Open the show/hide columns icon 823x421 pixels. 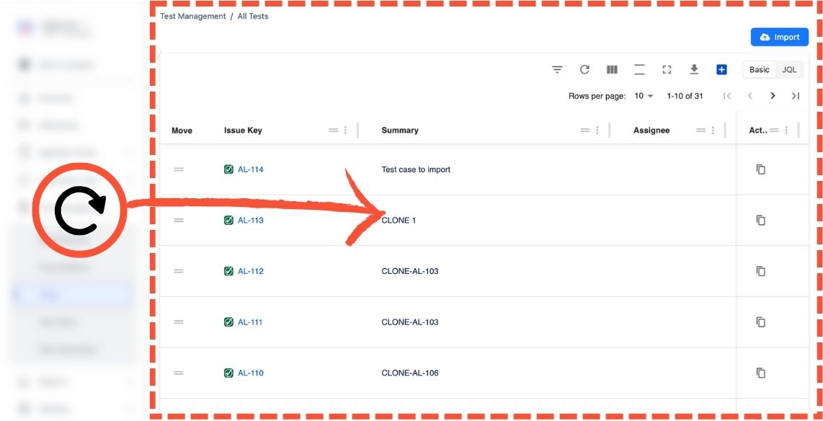point(612,70)
